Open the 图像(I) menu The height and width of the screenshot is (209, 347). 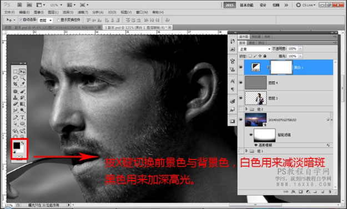pos(38,12)
